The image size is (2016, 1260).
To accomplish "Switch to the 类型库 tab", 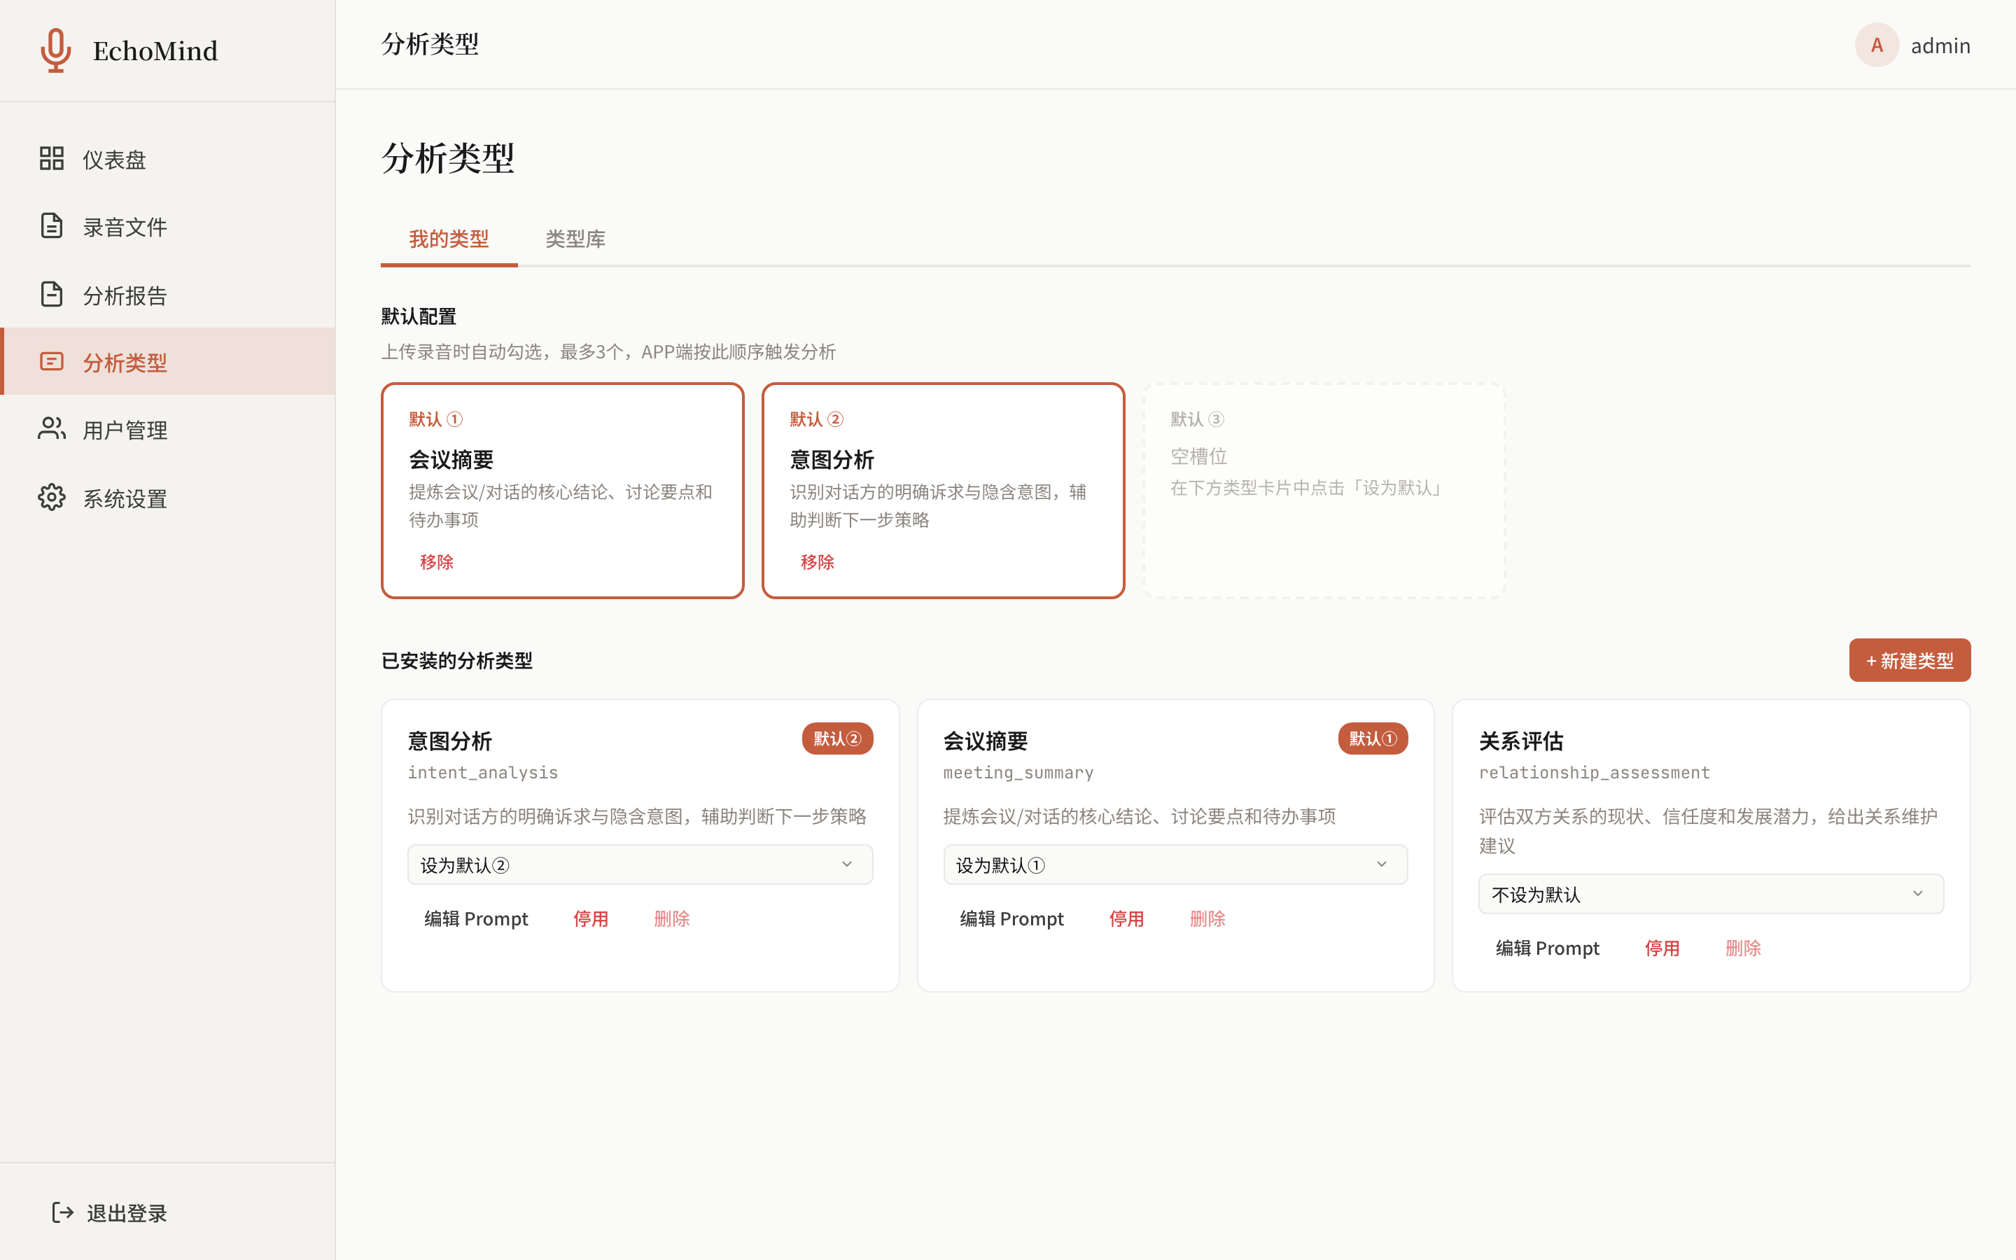I will coord(575,239).
